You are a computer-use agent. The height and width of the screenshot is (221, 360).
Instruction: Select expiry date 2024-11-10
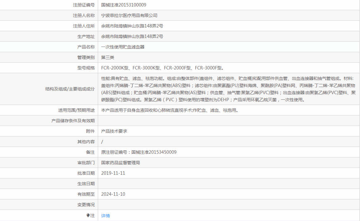pyautogui.click(x=113, y=194)
